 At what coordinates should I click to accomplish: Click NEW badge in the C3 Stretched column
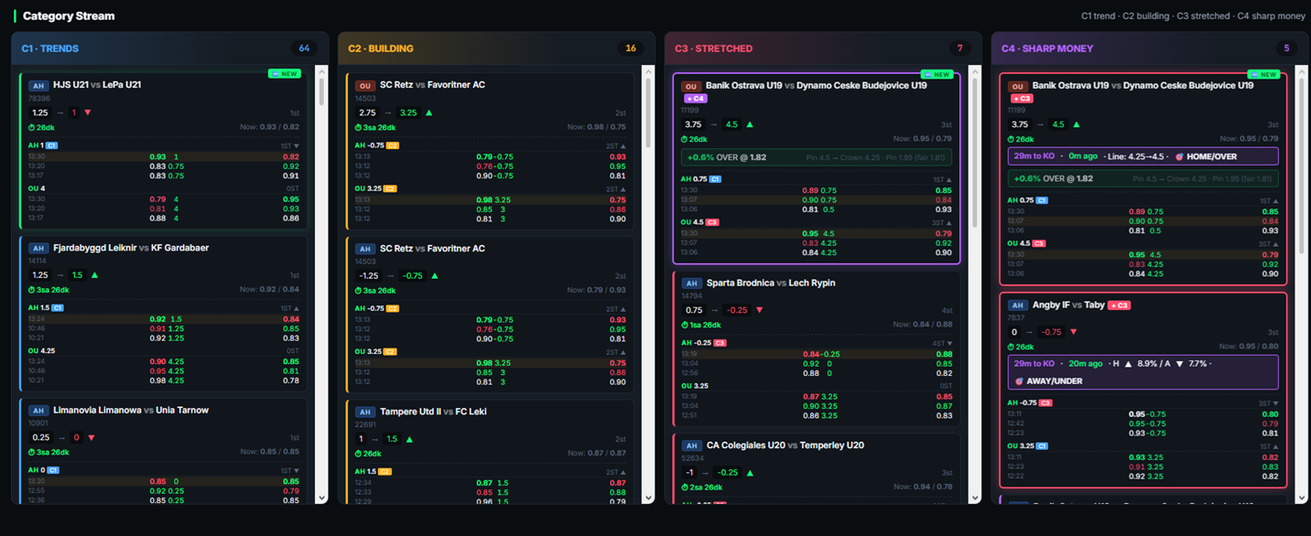click(936, 74)
